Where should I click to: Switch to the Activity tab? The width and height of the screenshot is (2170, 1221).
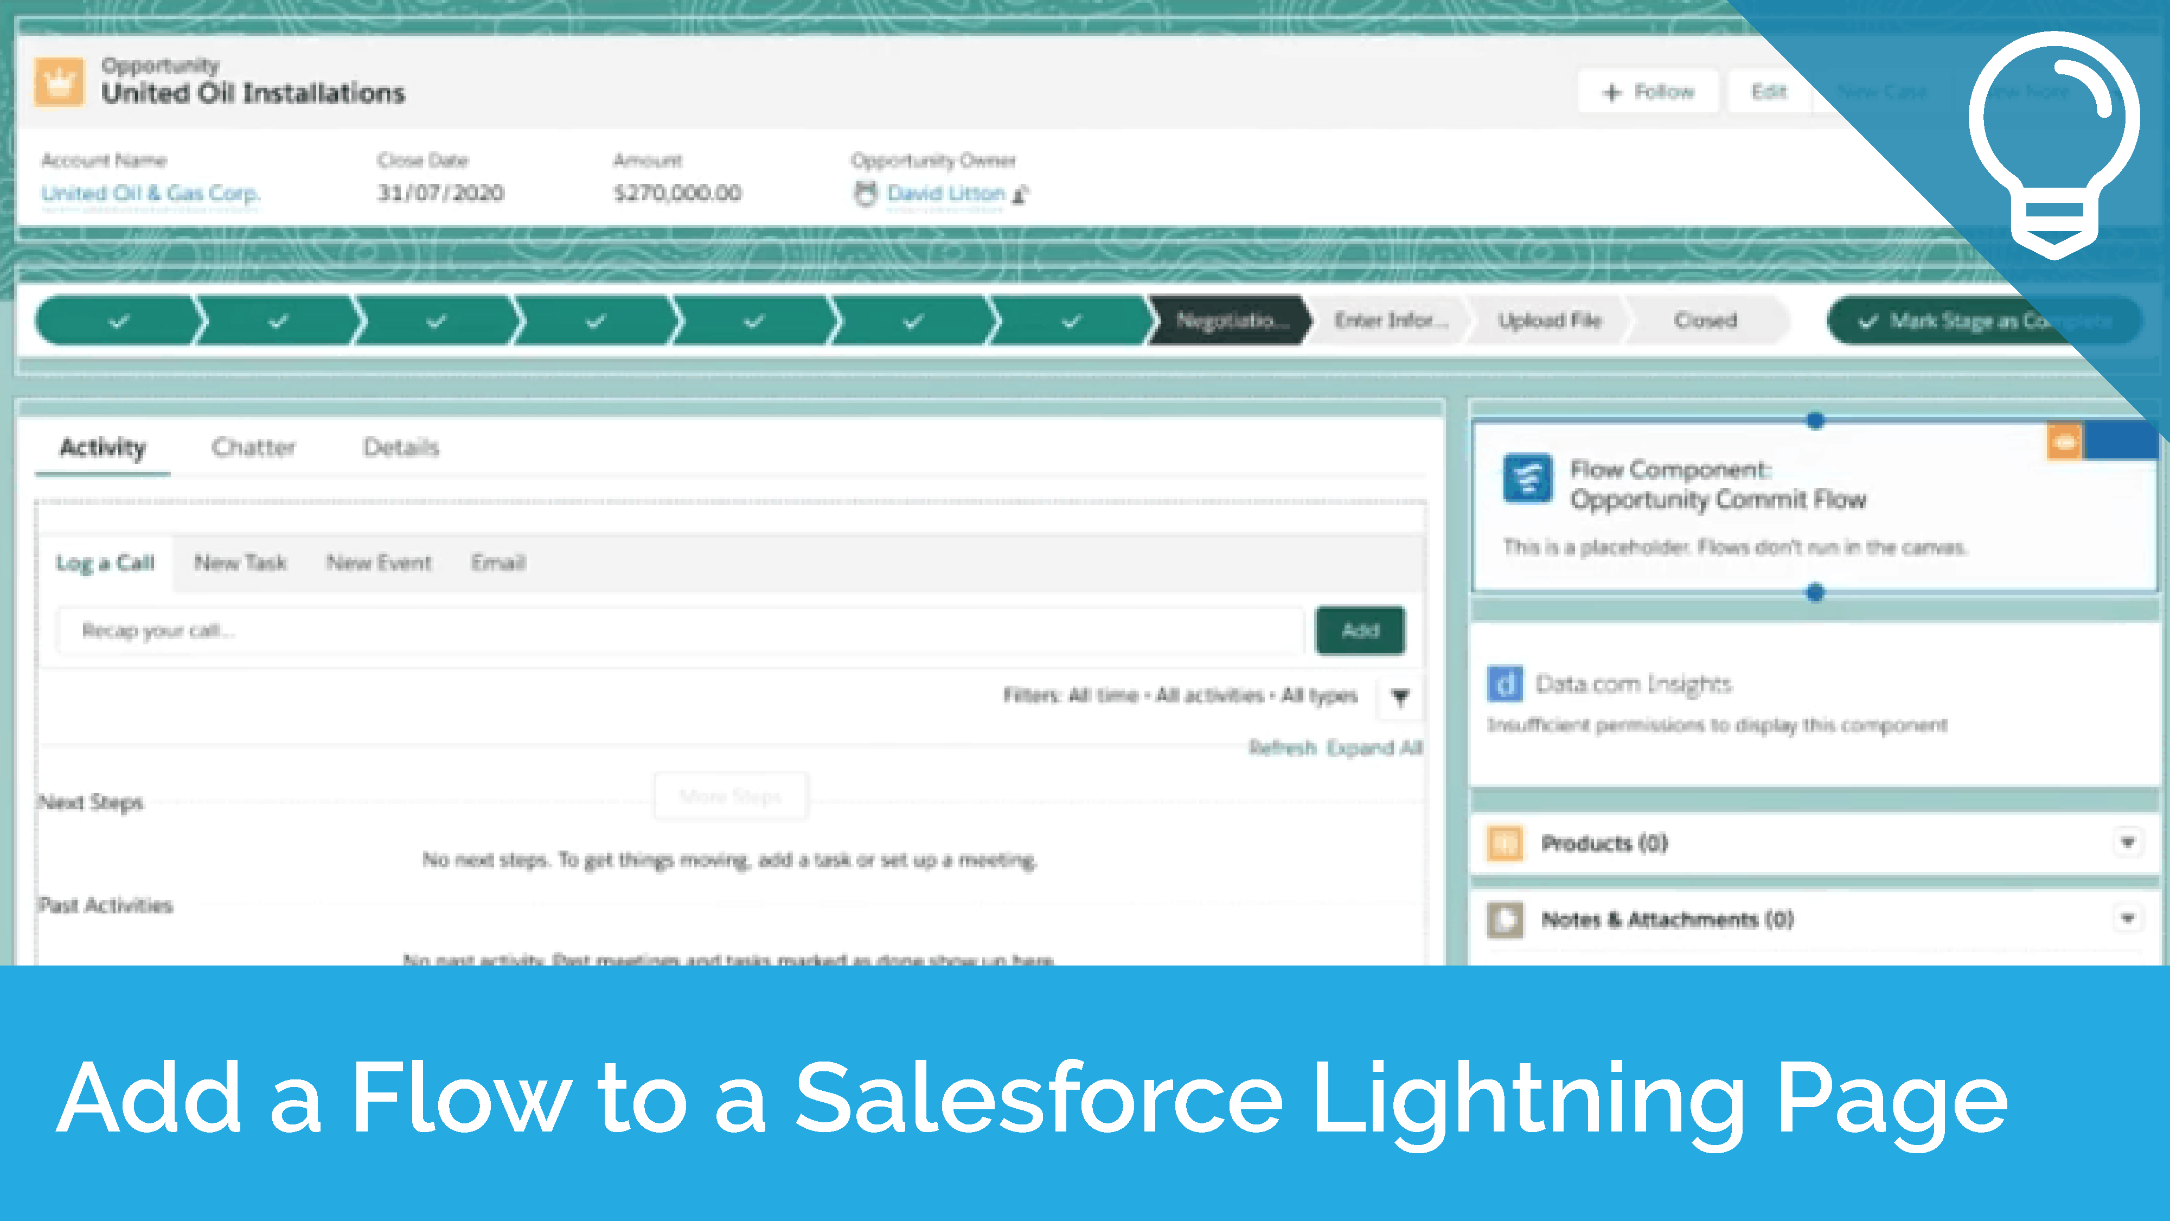[102, 448]
